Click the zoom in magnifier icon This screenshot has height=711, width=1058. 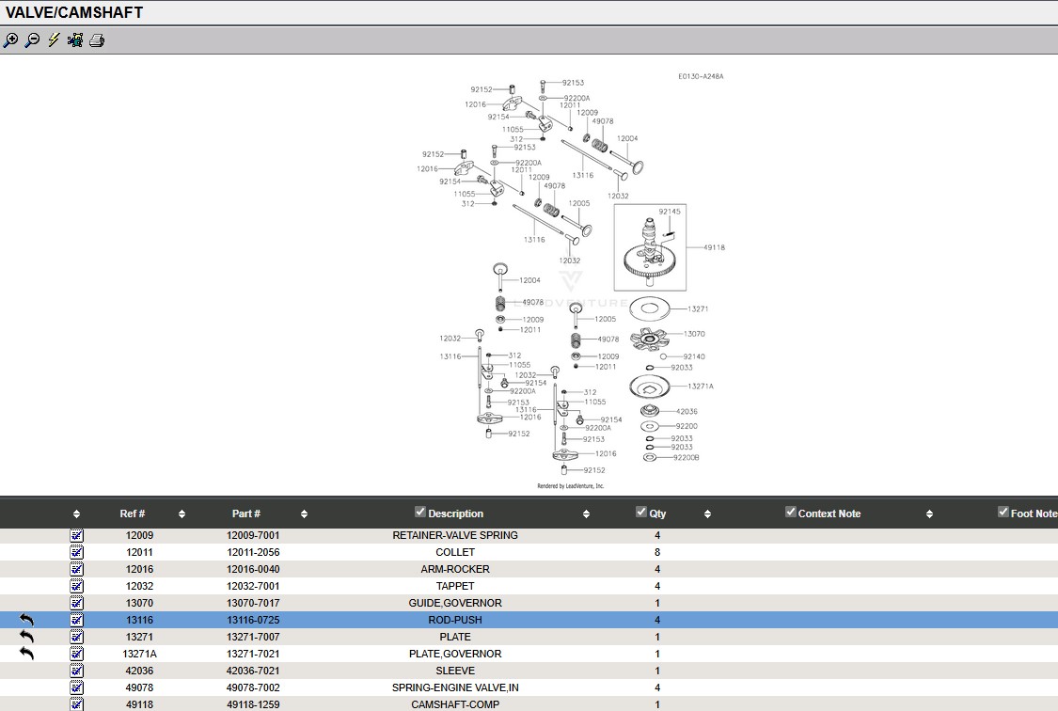pyautogui.click(x=10, y=40)
